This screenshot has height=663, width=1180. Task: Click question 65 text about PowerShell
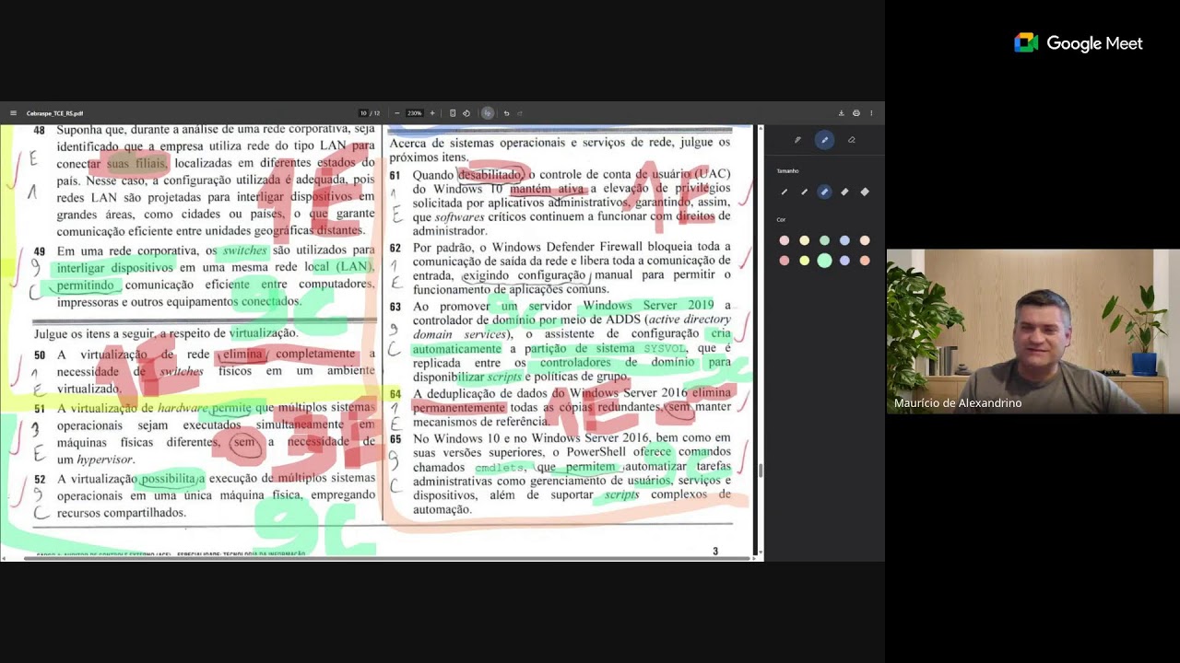click(x=571, y=473)
